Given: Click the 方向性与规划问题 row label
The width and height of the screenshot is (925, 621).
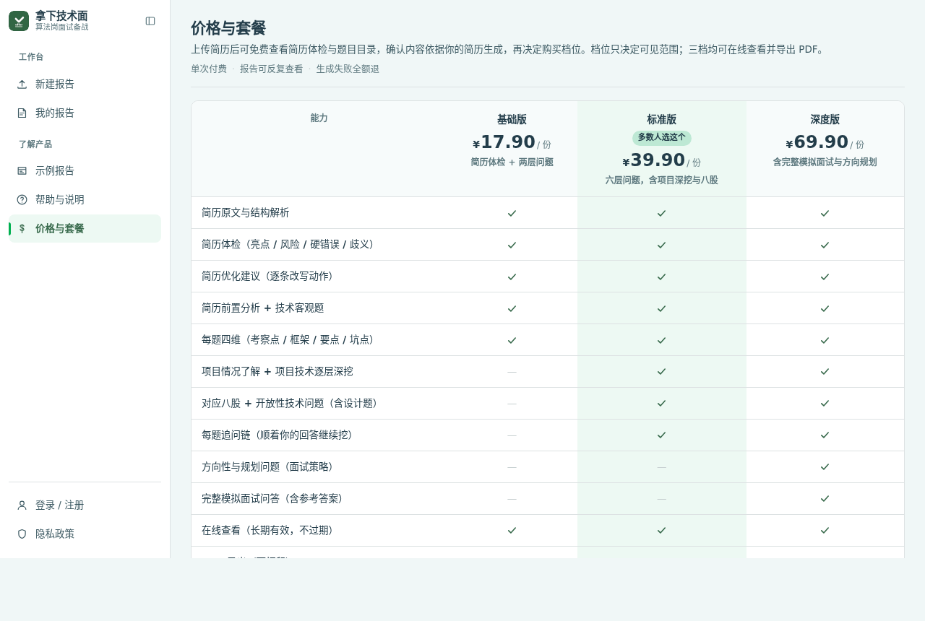Looking at the screenshot, I should (x=267, y=467).
